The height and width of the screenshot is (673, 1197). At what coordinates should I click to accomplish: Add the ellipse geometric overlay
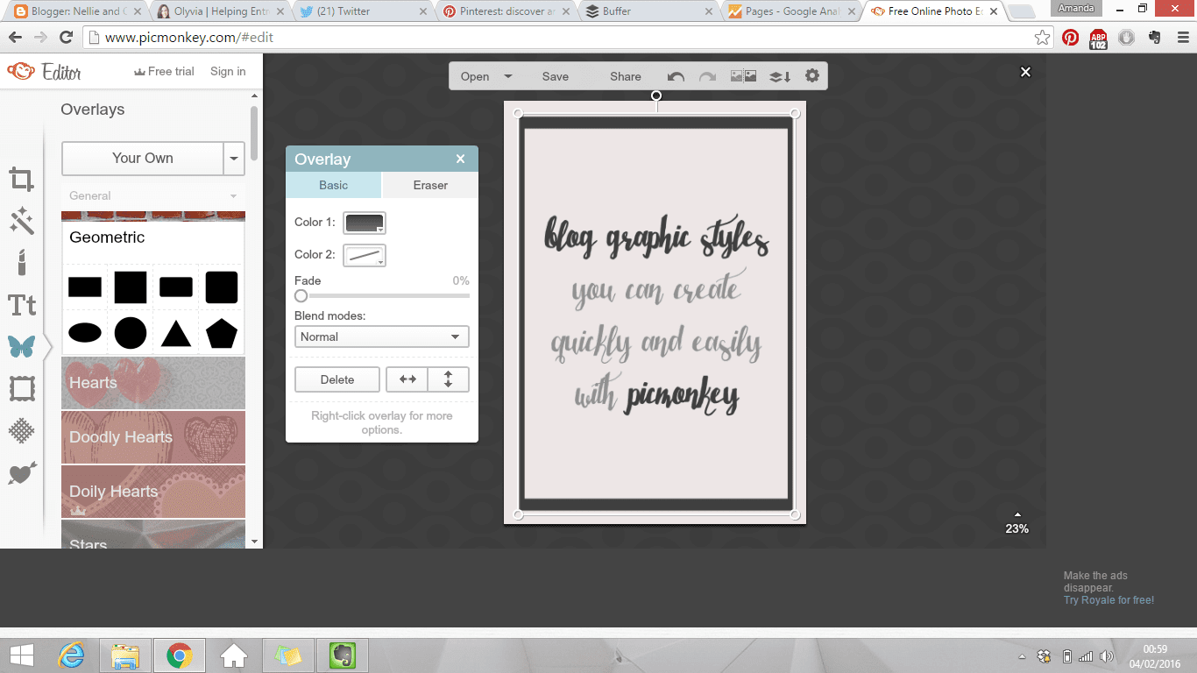85,333
